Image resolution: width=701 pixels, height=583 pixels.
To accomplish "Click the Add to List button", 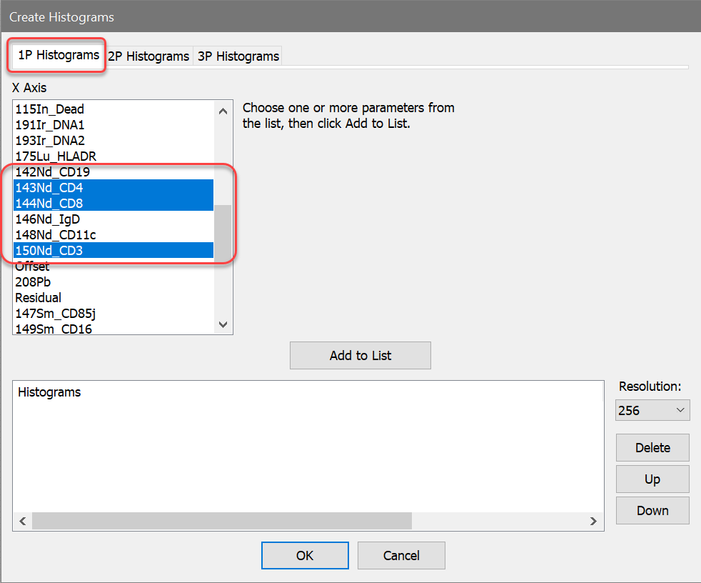I will pyautogui.click(x=360, y=355).
